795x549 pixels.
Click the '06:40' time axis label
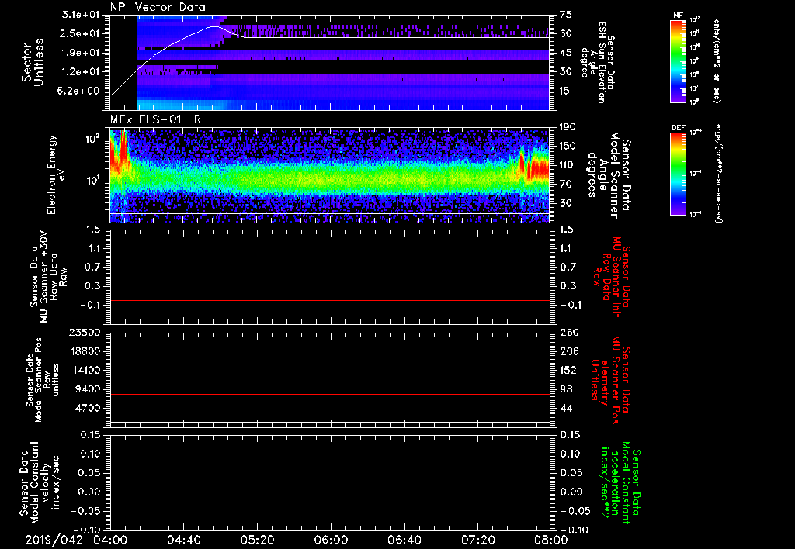tap(403, 540)
